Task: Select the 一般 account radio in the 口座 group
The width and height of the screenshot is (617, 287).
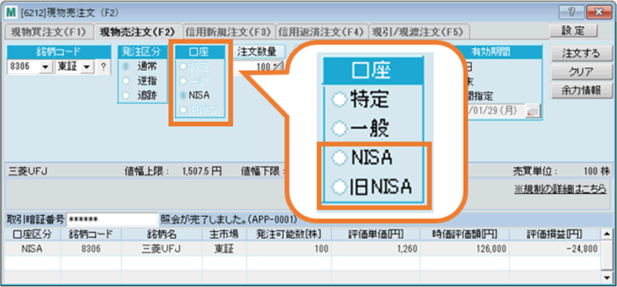Action: click(x=182, y=81)
